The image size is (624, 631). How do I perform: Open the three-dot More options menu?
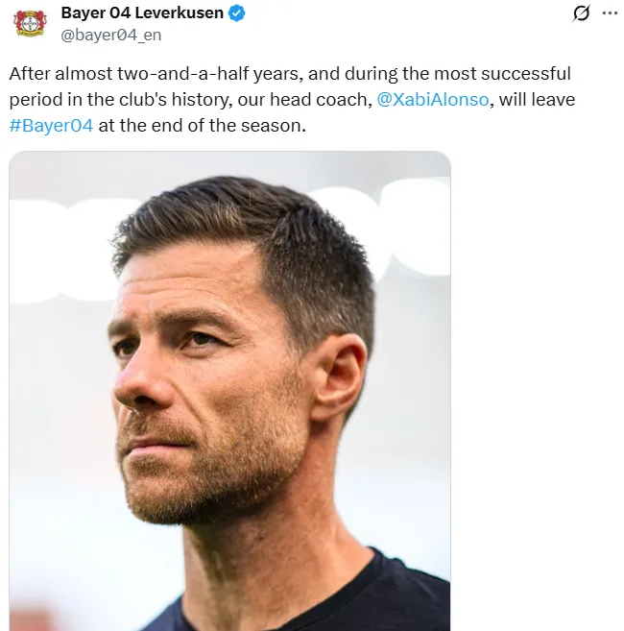point(610,13)
